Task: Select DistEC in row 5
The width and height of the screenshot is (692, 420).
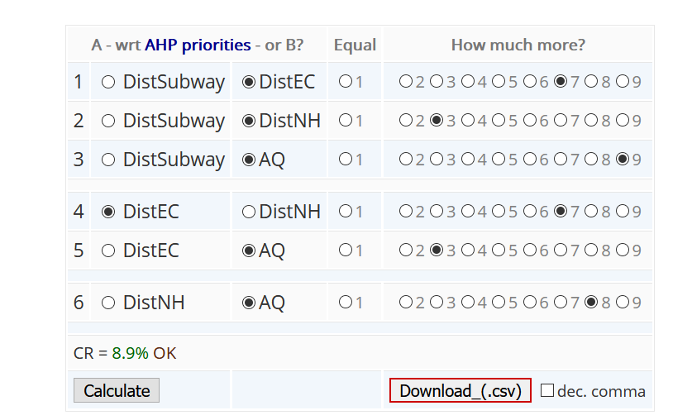Action: click(108, 251)
